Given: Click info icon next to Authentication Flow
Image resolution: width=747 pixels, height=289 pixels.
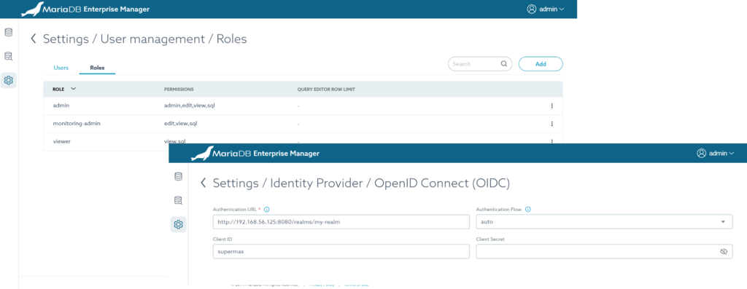Looking at the screenshot, I should coord(528,209).
